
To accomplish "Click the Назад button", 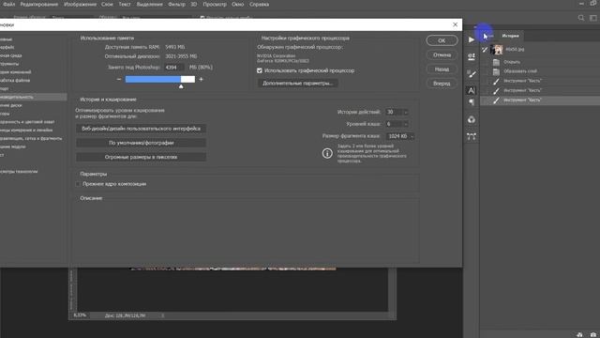I will (442, 69).
